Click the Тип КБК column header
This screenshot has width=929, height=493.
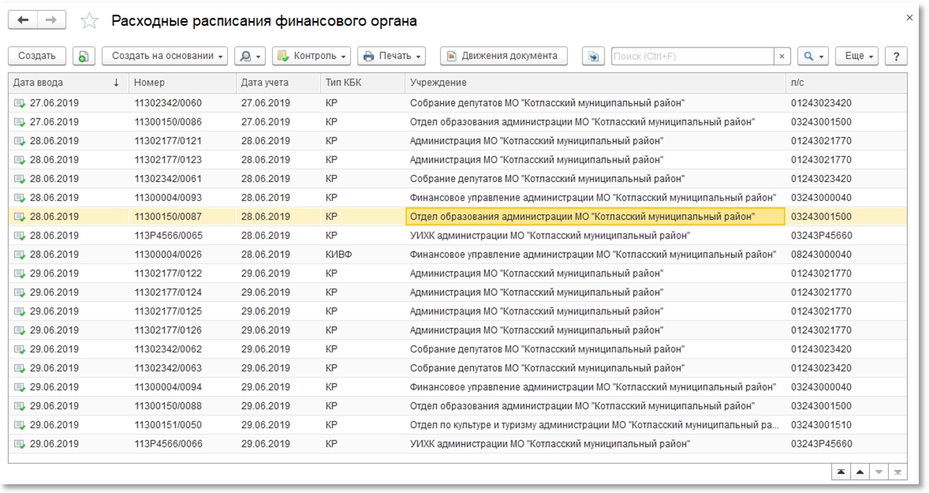tap(363, 83)
